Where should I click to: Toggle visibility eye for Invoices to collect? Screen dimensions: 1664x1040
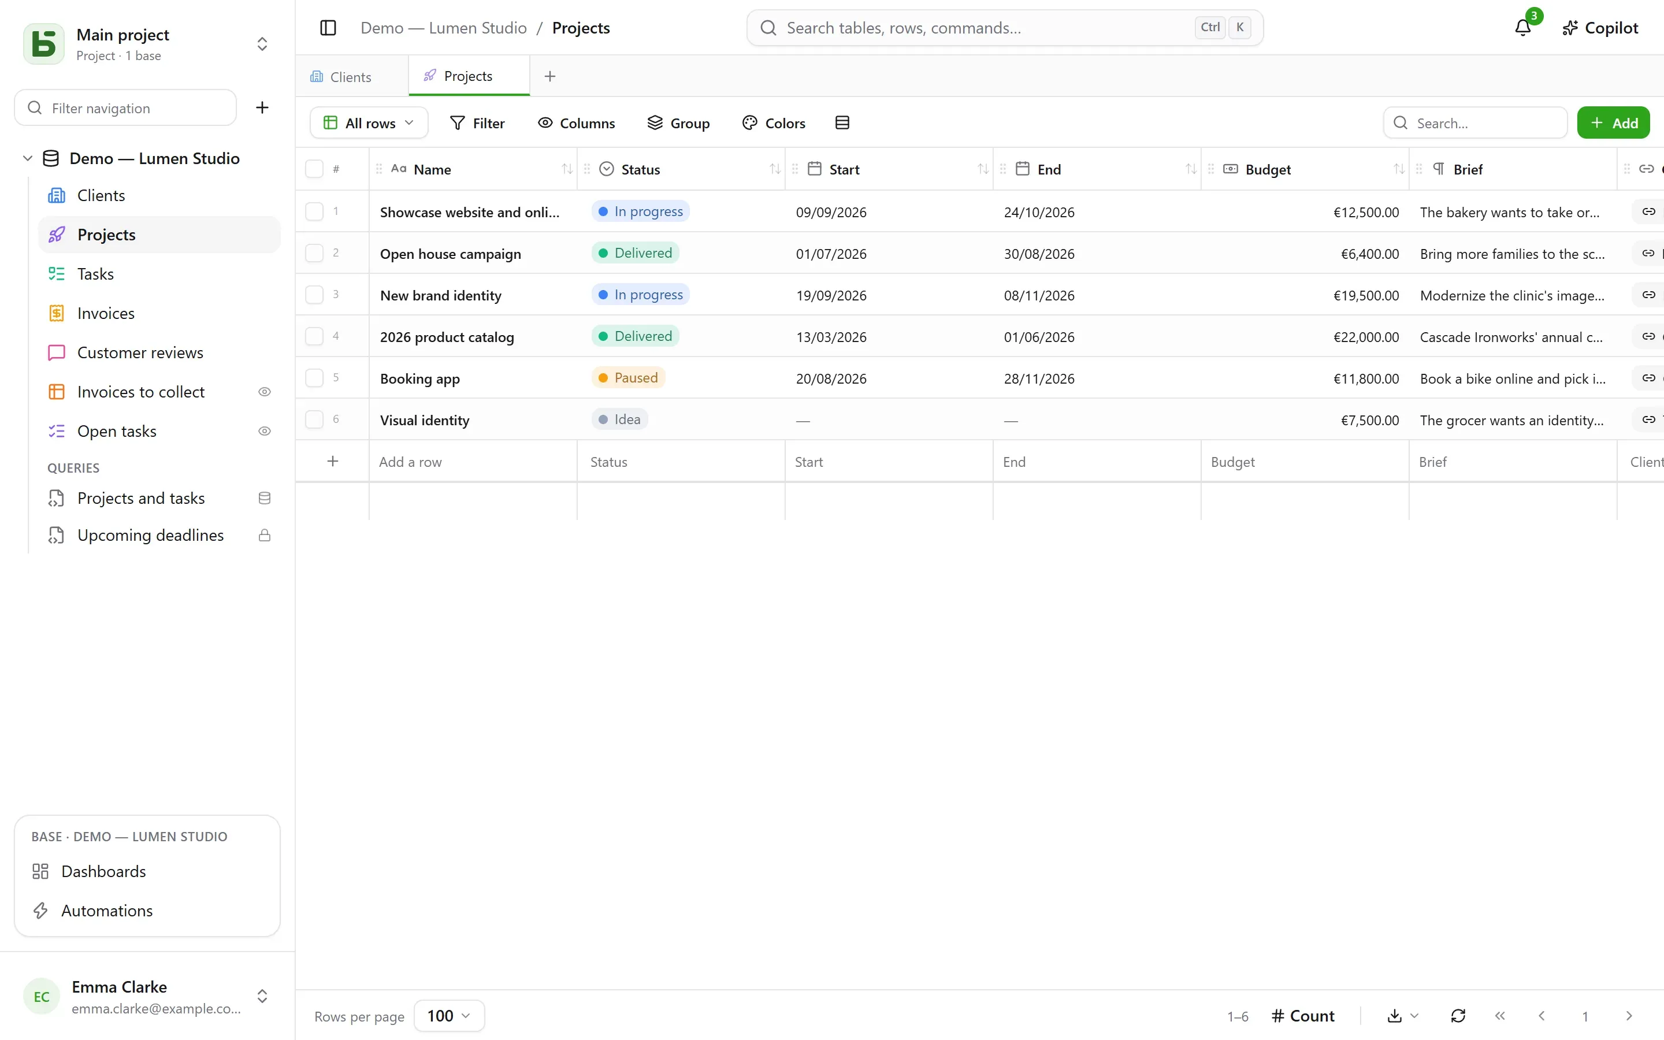(x=264, y=392)
